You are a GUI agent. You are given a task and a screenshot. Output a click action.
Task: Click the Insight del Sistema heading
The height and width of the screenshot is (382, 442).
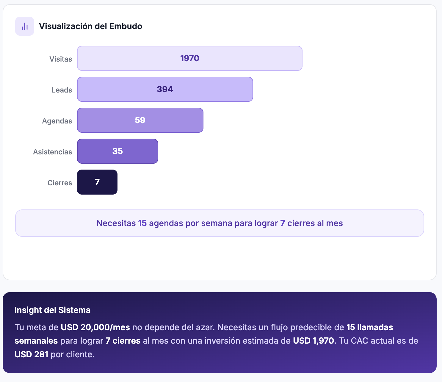click(53, 310)
